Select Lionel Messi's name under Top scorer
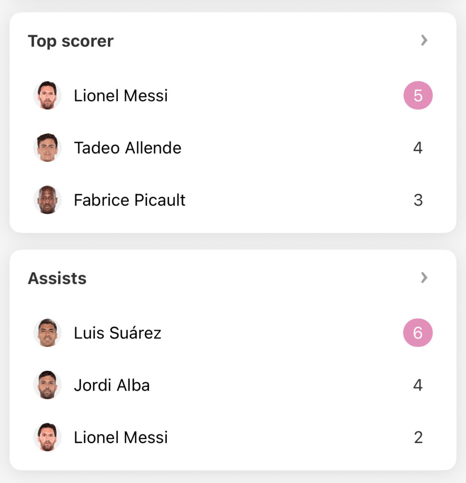The height and width of the screenshot is (483, 466). (121, 95)
